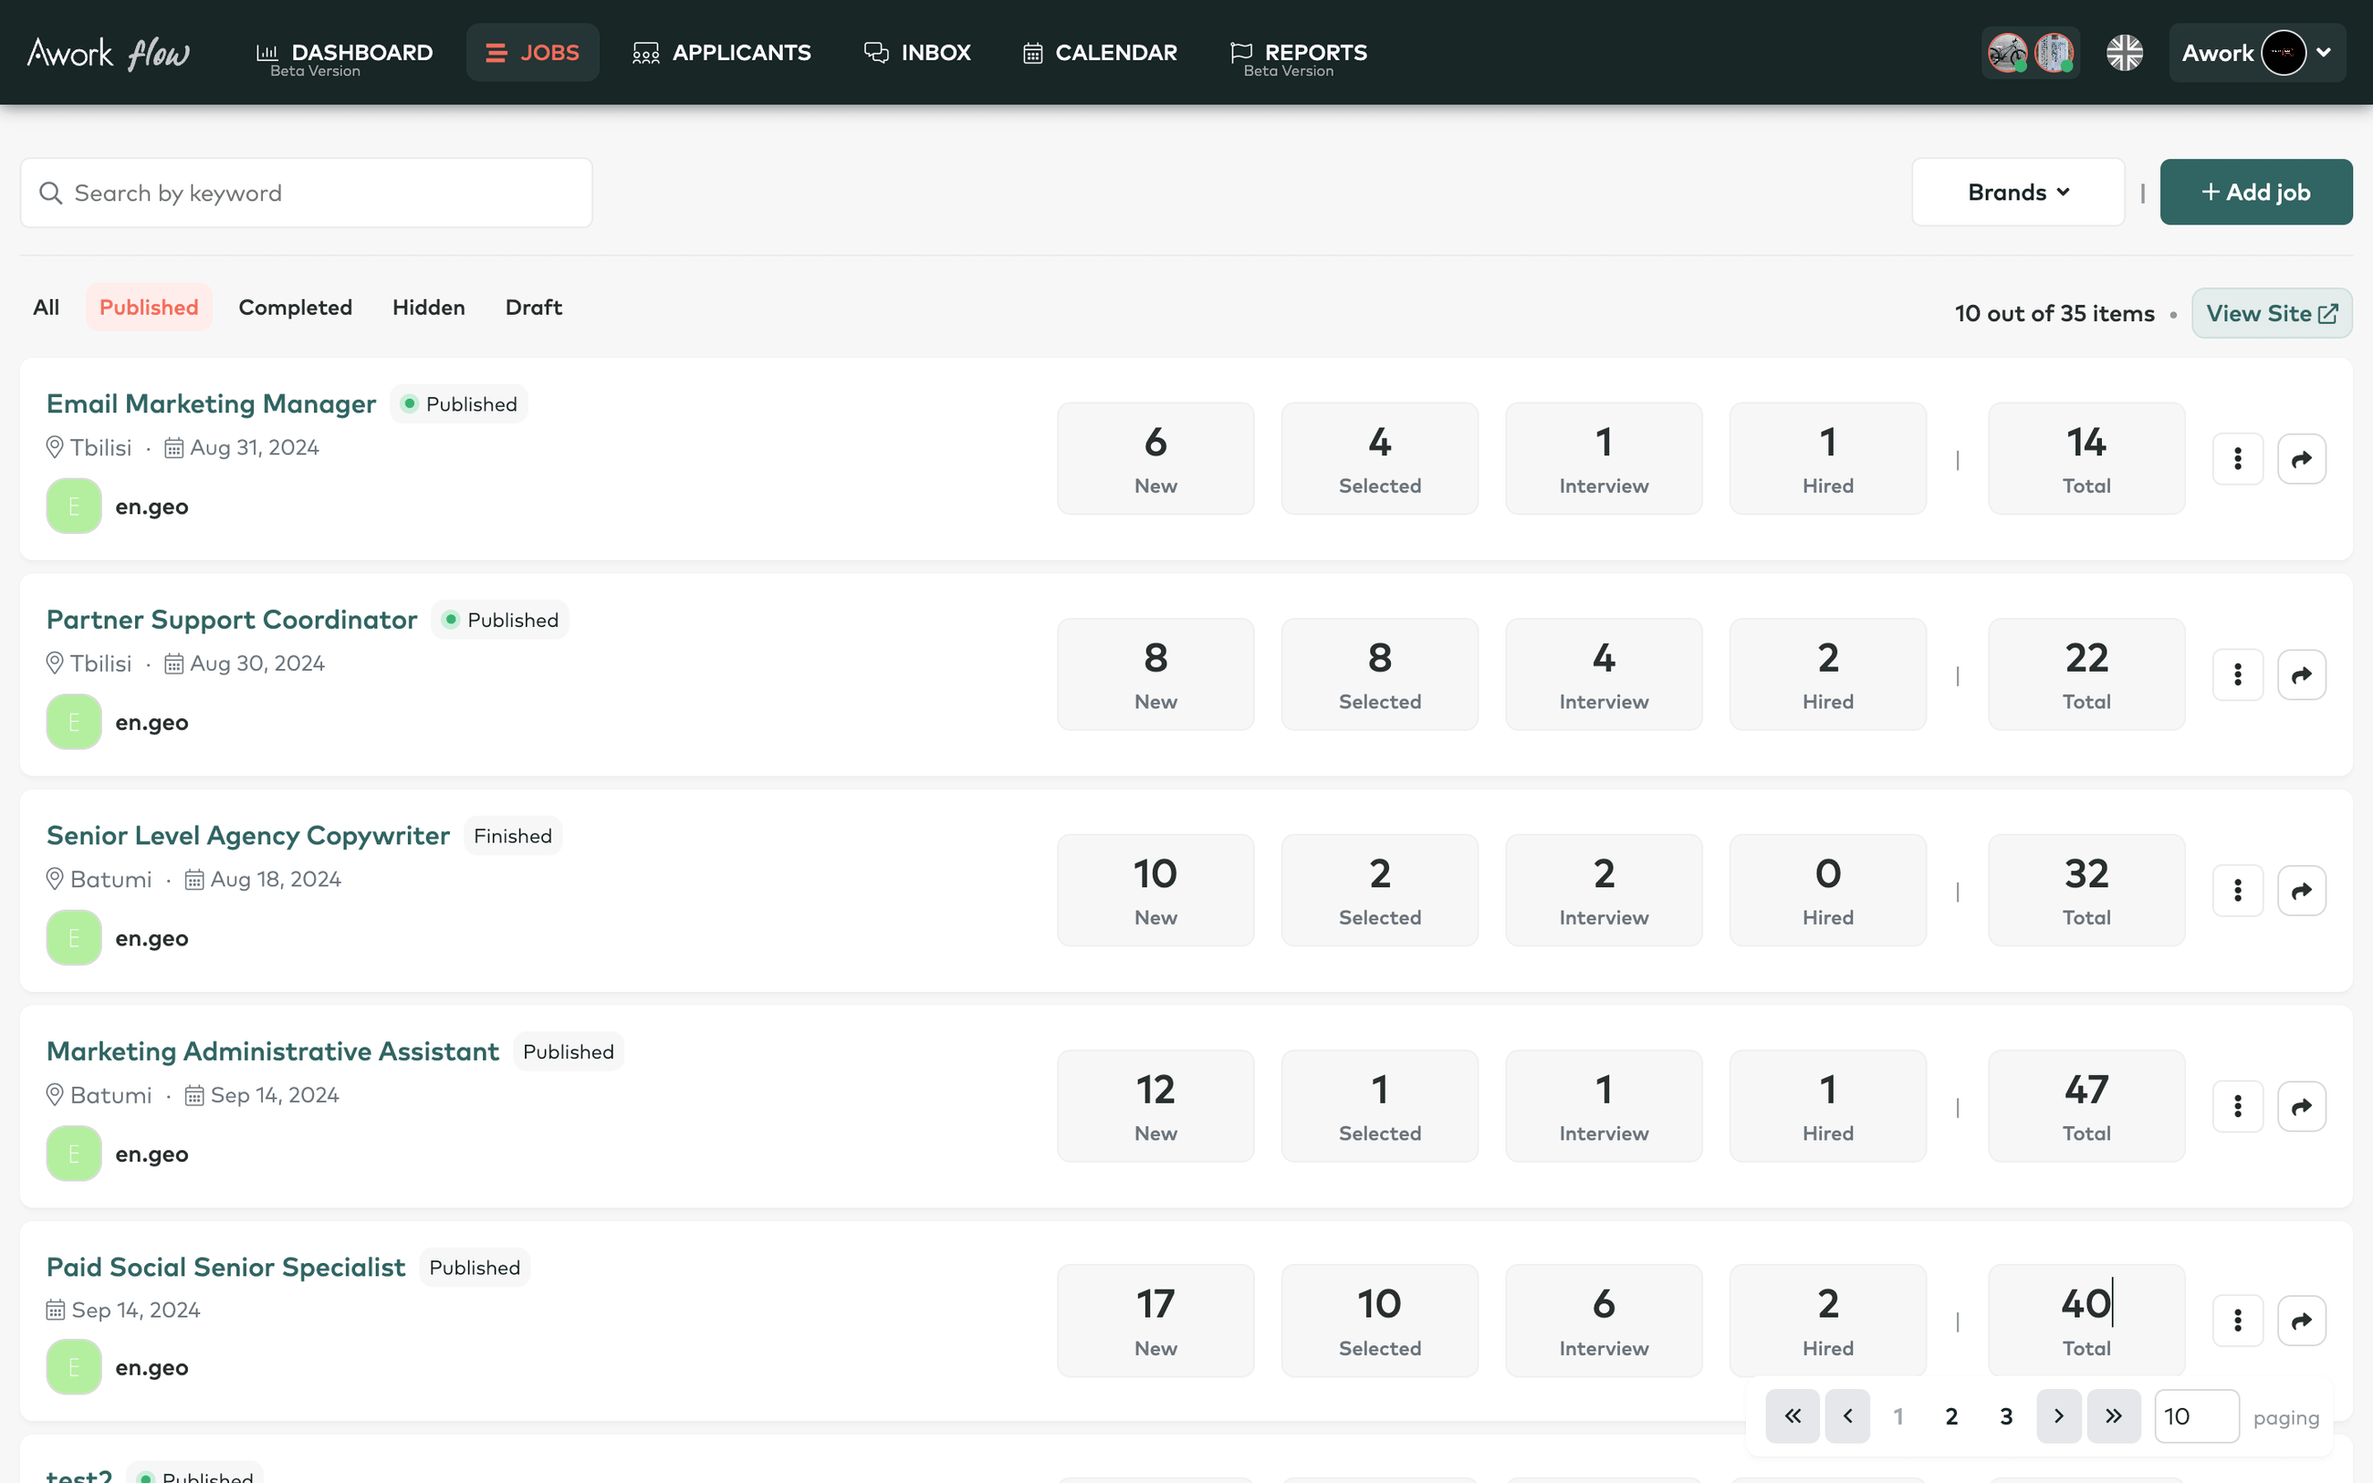Screen dimensions: 2373x1483
Task: Click the Add job button
Action: (x=2255, y=193)
